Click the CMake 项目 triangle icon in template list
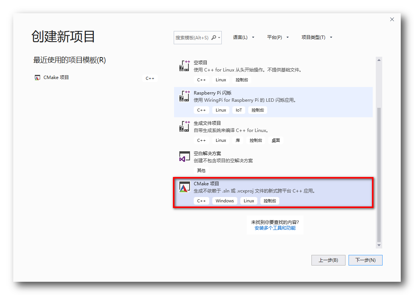The image size is (414, 295). tap(185, 187)
